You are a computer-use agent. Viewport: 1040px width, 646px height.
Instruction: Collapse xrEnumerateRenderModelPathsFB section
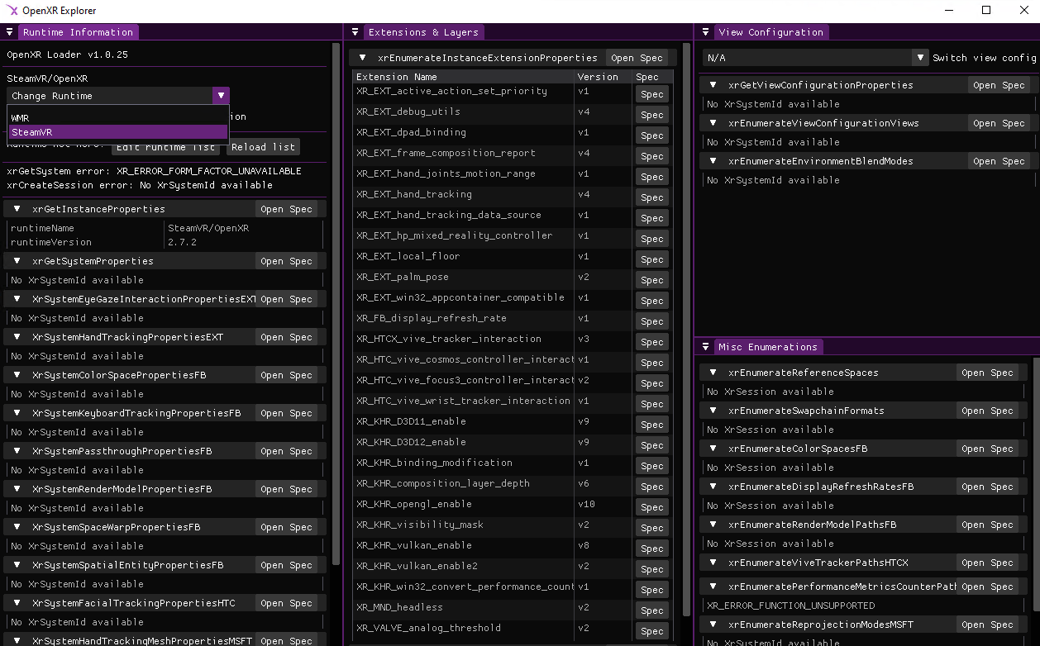[x=713, y=525]
